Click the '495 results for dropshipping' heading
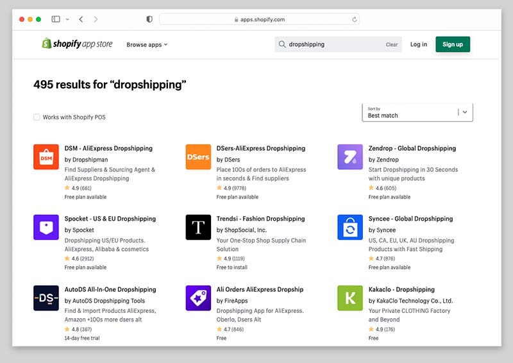This screenshot has width=513, height=363. point(110,85)
